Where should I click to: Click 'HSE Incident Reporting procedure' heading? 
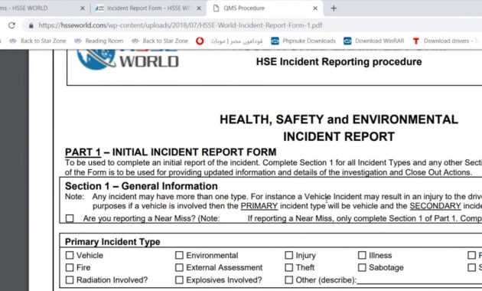tap(339, 62)
